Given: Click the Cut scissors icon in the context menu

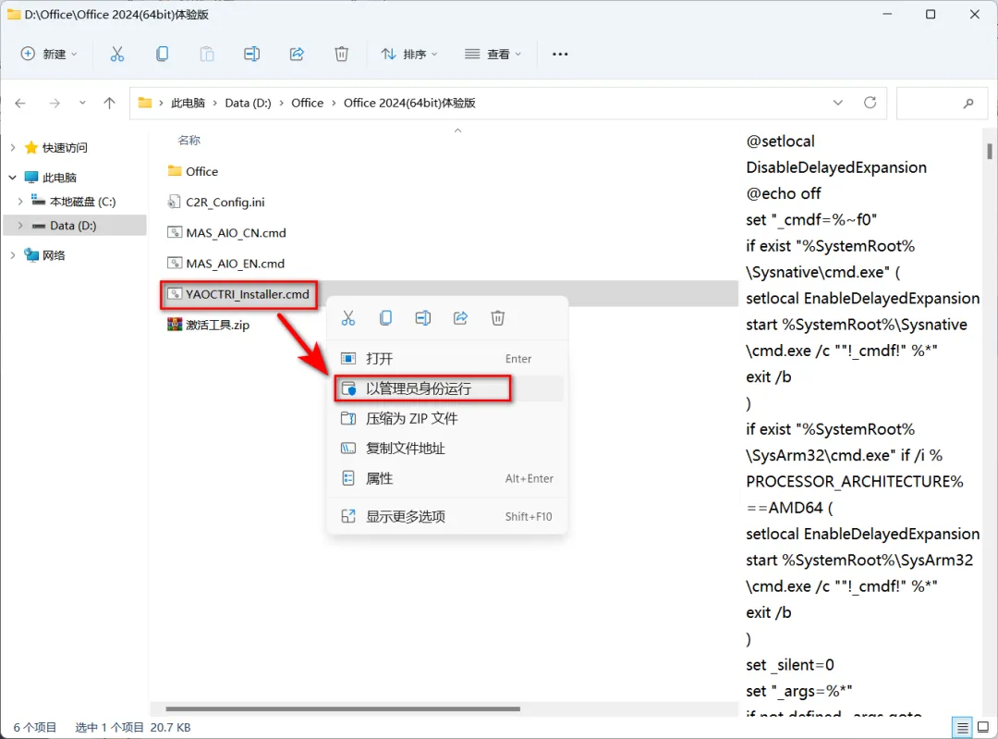Looking at the screenshot, I should pos(348,318).
